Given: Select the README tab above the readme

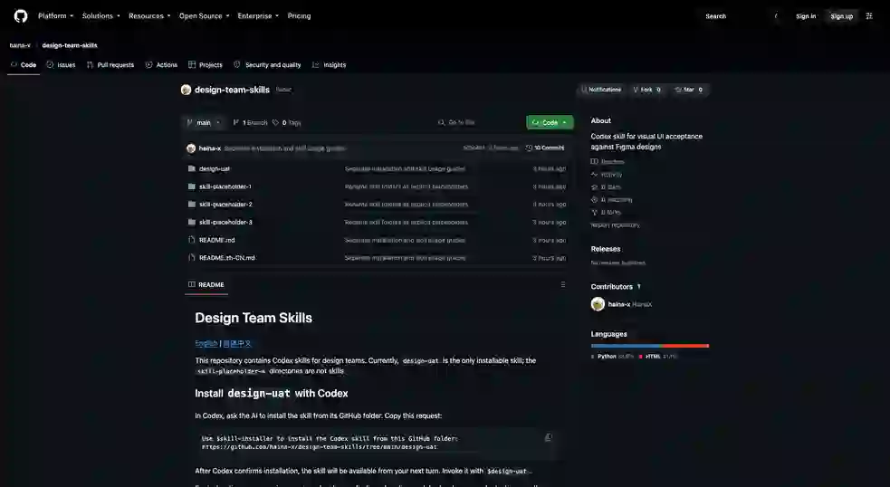Looking at the screenshot, I should pyautogui.click(x=206, y=285).
